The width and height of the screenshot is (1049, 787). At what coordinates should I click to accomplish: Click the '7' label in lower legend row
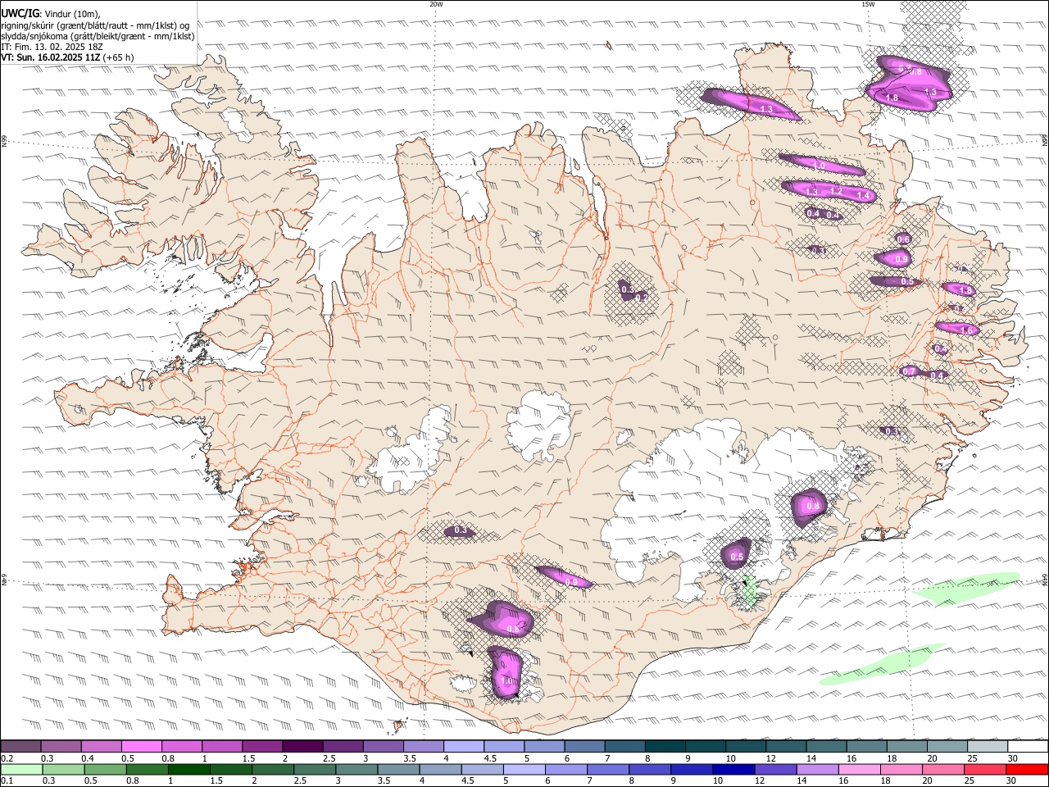[x=589, y=781]
